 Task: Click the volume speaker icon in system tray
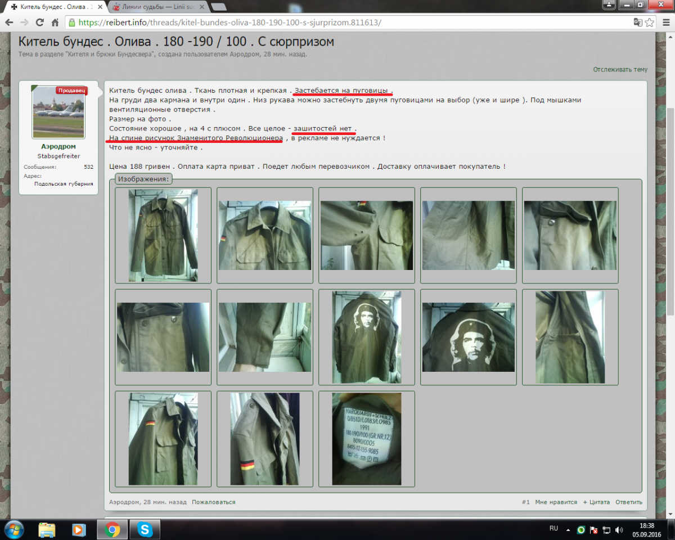(619, 529)
